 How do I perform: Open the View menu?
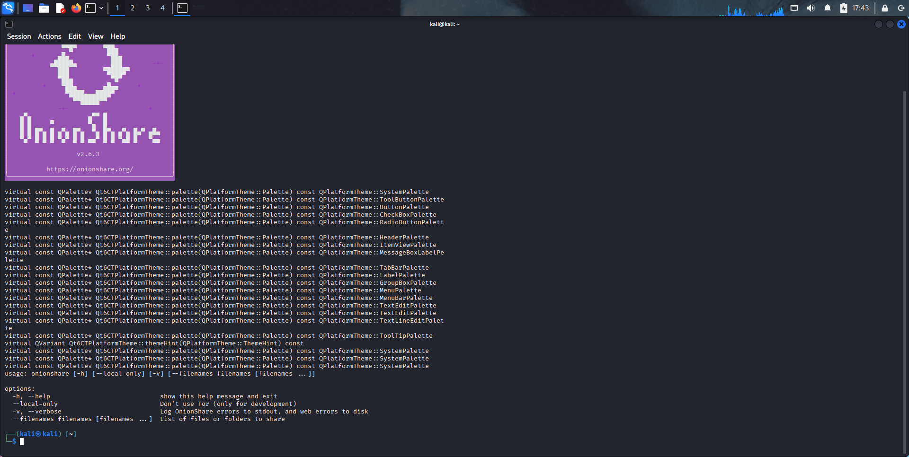(x=96, y=36)
